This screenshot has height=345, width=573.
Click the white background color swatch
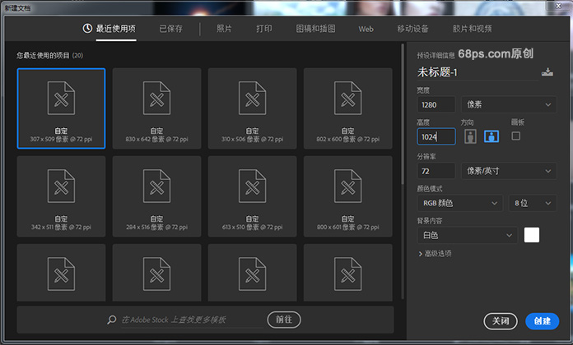532,235
